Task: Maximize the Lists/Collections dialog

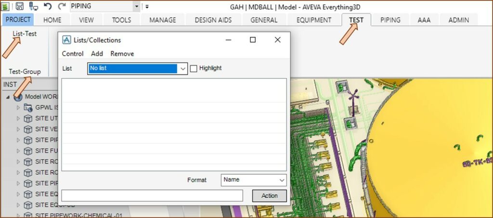Action: pyautogui.click(x=253, y=40)
